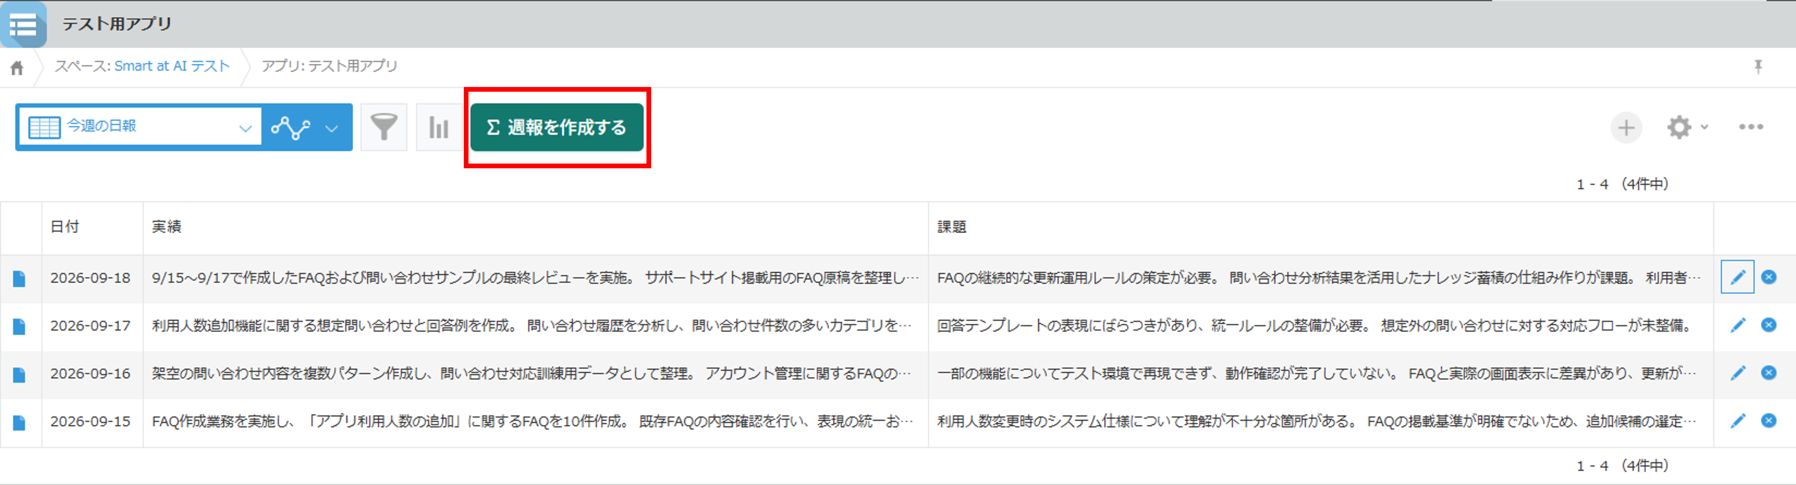Pin the app using the pushpin icon
The height and width of the screenshot is (485, 1796).
coord(1758,66)
